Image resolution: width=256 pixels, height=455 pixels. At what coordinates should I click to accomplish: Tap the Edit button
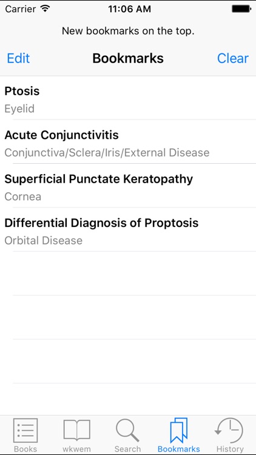point(18,58)
